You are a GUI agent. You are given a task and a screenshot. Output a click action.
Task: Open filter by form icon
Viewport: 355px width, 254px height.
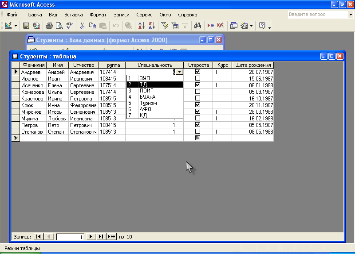[175, 26]
